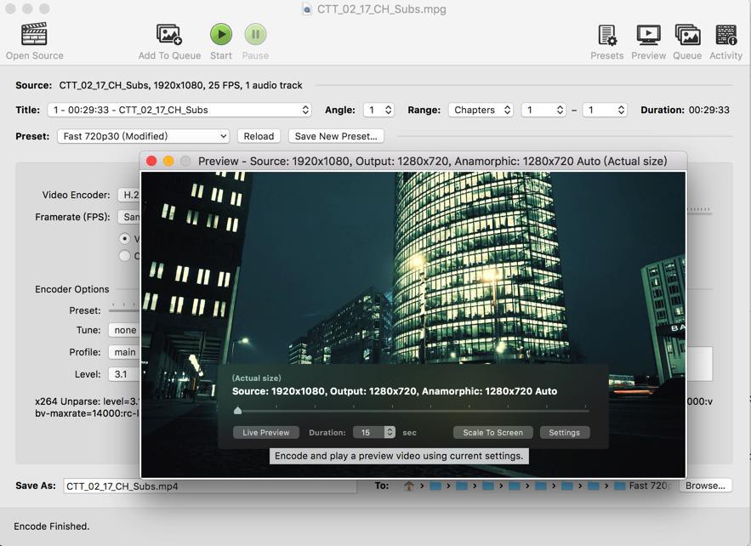Screen dimensions: 751x546
Task: Click the Duration stepper arrows
Action: point(390,433)
